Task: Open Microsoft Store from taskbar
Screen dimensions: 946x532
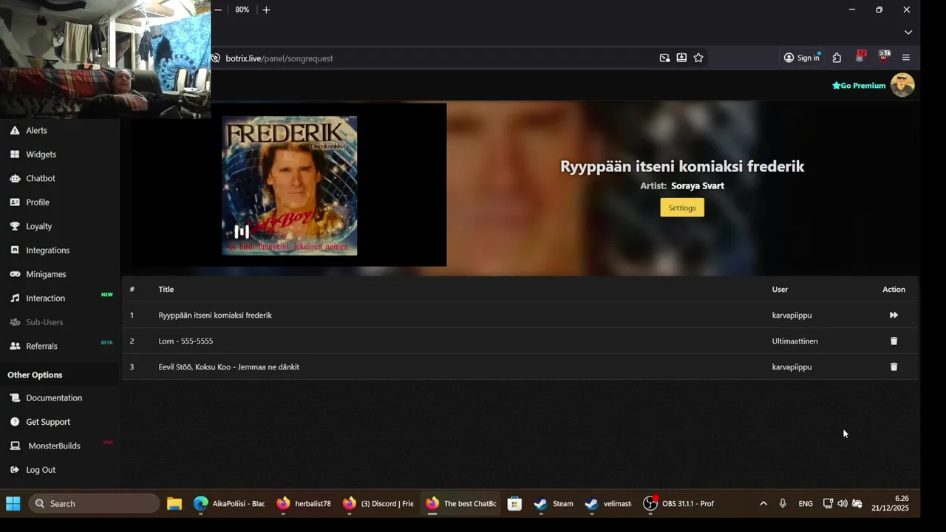Action: coord(515,504)
